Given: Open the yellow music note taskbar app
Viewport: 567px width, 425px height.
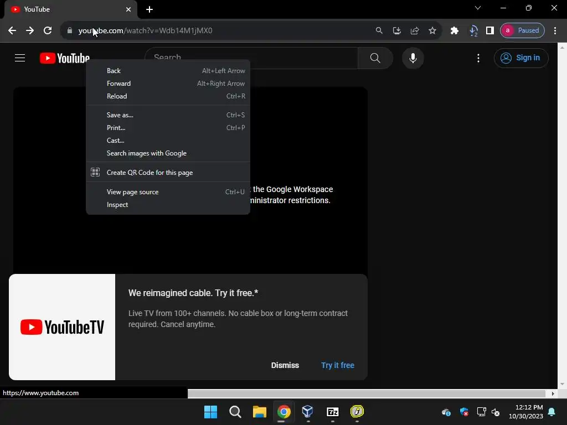Looking at the screenshot, I should (357, 412).
